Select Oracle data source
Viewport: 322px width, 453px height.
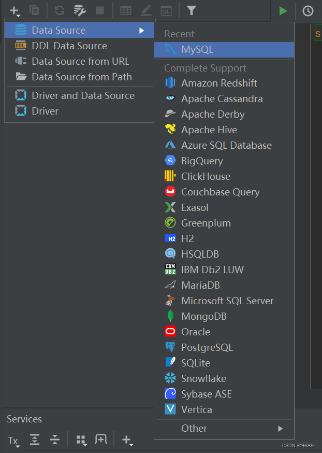[224, 332]
